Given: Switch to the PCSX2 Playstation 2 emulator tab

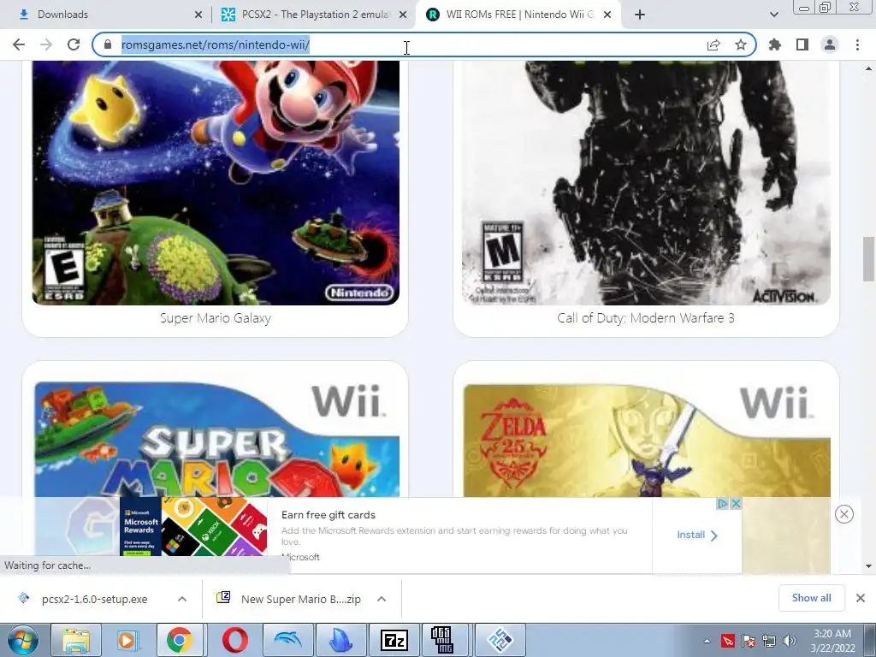Looking at the screenshot, I should (x=316, y=15).
